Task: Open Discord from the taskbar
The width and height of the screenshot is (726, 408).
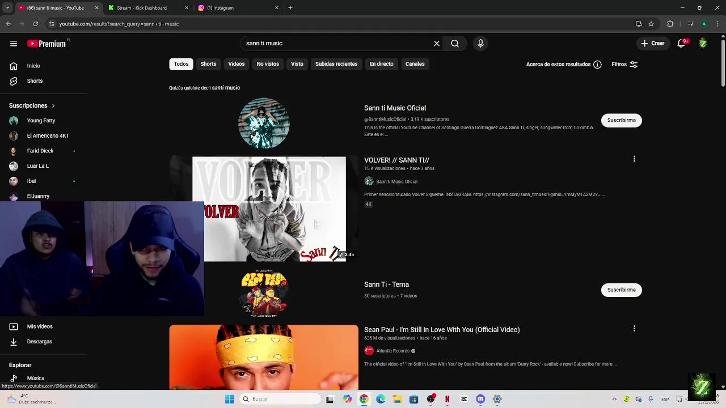Action: pyautogui.click(x=480, y=399)
